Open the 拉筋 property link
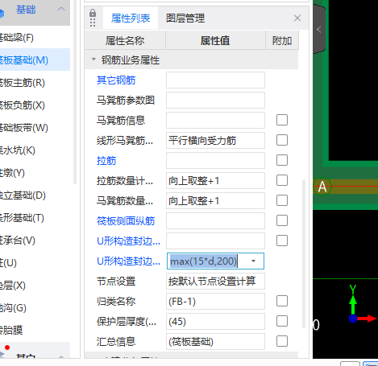The image size is (378, 366). (106, 161)
